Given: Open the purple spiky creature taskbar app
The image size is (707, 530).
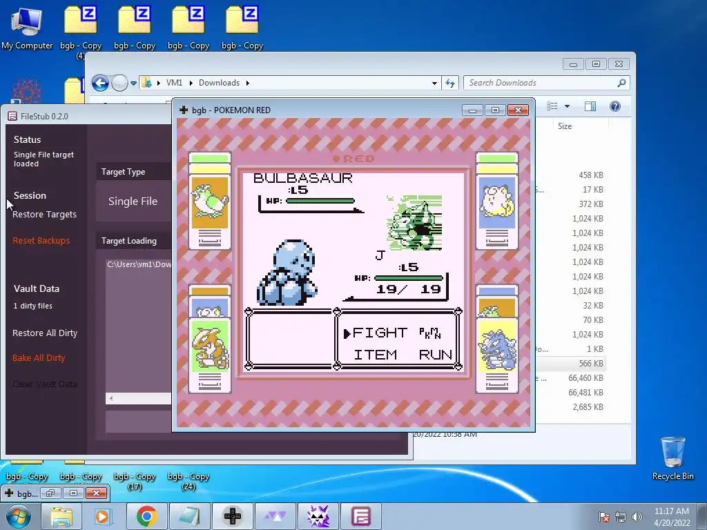Looking at the screenshot, I should [x=318, y=516].
